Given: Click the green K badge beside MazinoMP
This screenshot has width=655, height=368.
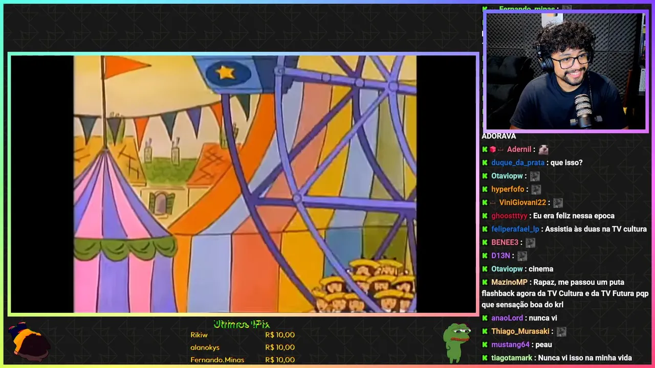Looking at the screenshot, I should tap(485, 282).
